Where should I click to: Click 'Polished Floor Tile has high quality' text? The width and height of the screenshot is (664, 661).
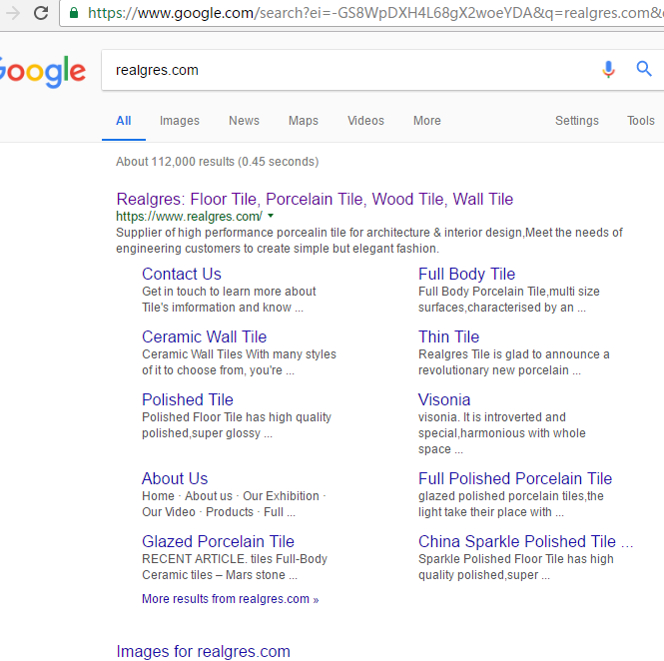[x=237, y=417]
